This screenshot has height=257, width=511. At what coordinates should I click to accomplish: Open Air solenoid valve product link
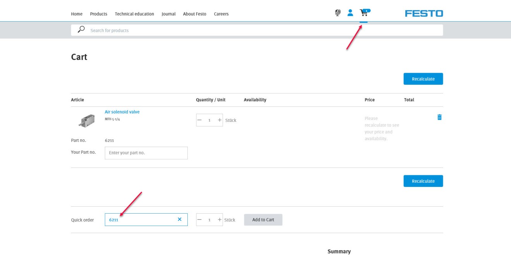122,112
